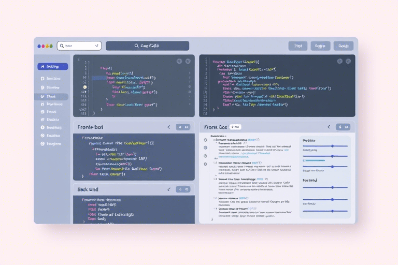Select the second item in the left sidebar
Image resolution: width=398 pixels, height=265 pixels.
click(x=52, y=79)
